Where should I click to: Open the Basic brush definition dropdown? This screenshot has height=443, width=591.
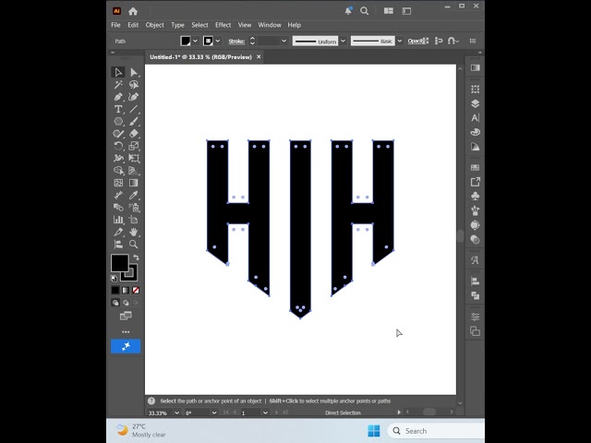tap(400, 41)
